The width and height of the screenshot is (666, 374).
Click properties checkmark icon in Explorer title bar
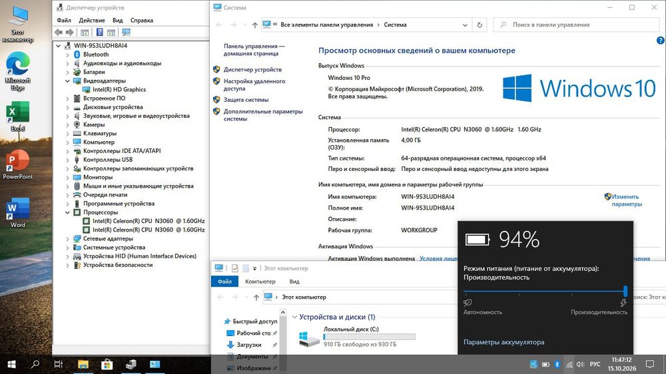[x=235, y=268]
